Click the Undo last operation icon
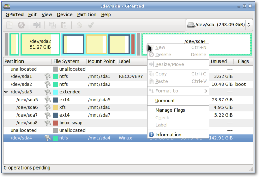Viewport: 259px width, 177px height. click(80, 25)
